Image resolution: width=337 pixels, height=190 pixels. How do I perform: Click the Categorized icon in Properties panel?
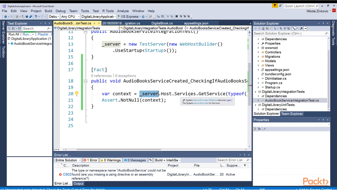pos(255,129)
